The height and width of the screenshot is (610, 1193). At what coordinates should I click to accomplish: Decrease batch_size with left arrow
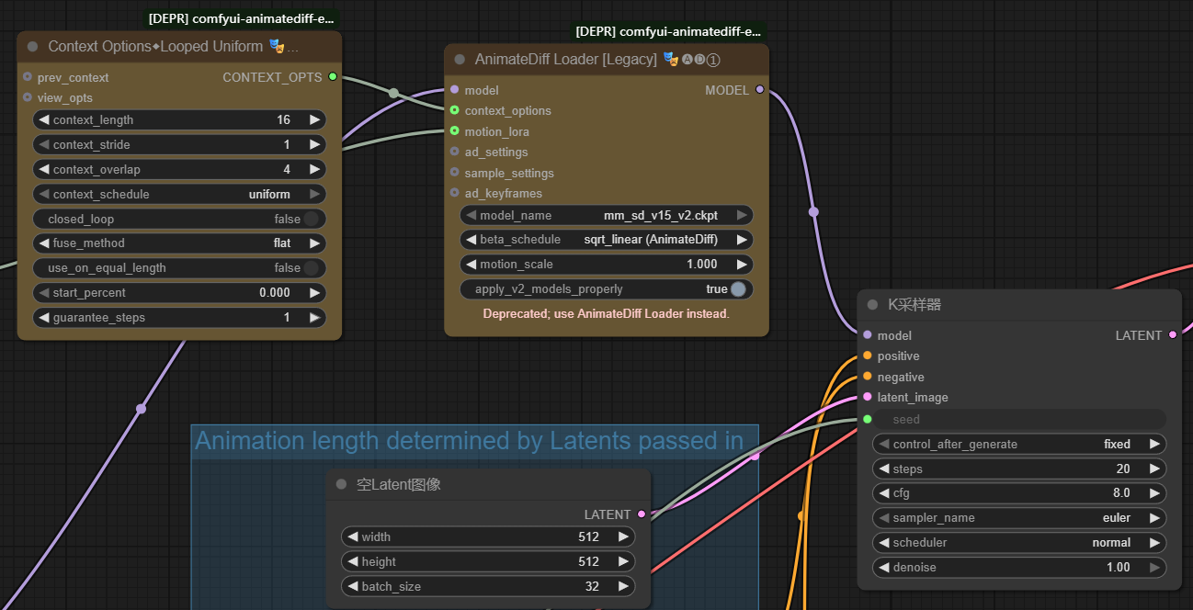click(352, 586)
